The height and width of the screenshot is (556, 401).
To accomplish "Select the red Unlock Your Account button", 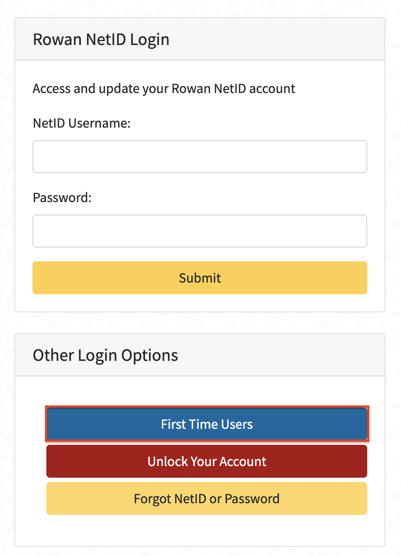I will pyautogui.click(x=207, y=461).
